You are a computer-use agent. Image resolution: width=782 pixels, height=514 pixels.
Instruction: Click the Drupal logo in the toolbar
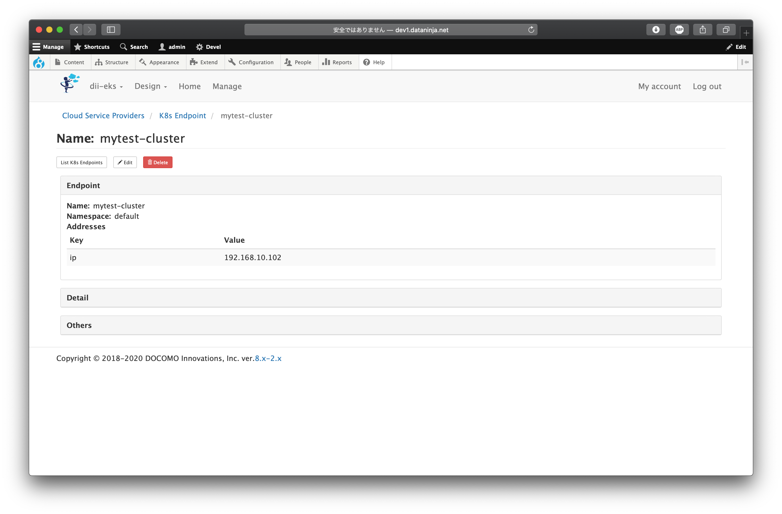39,62
